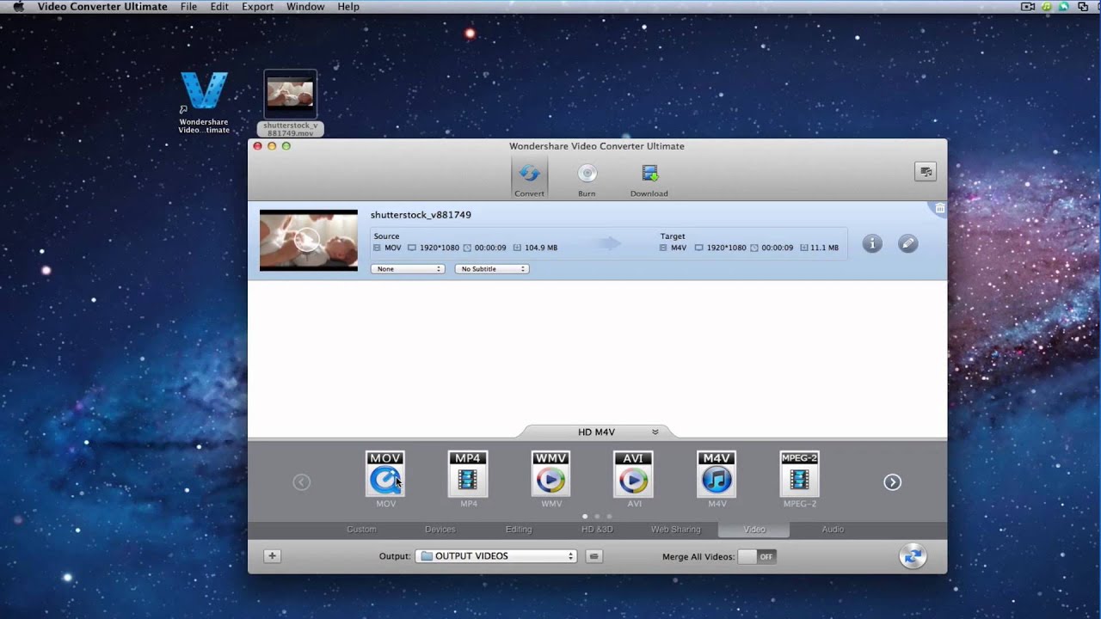This screenshot has height=619, width=1101.
Task: Open the OUTPUT VIDEOS folder dropdown
Action: (496, 556)
